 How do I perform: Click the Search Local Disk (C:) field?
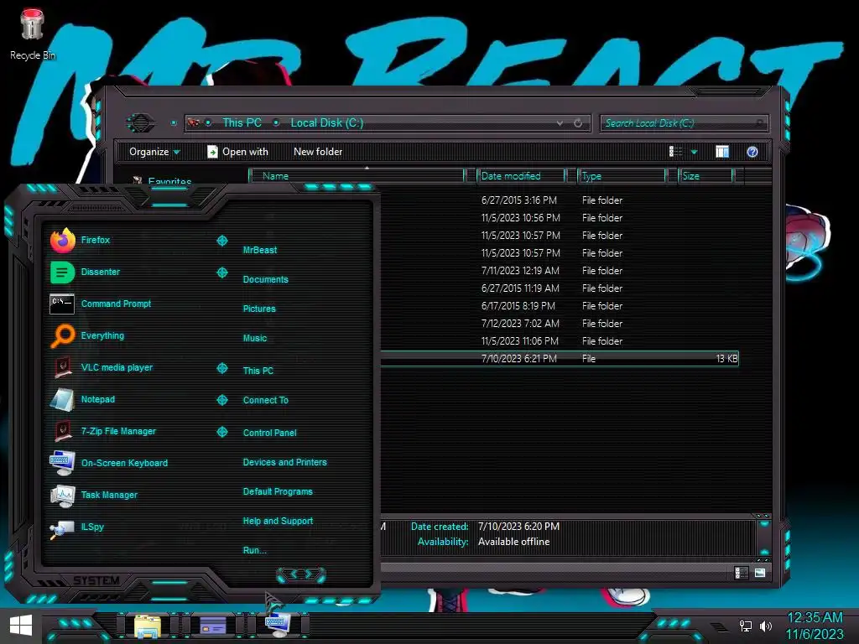pyautogui.click(x=684, y=123)
